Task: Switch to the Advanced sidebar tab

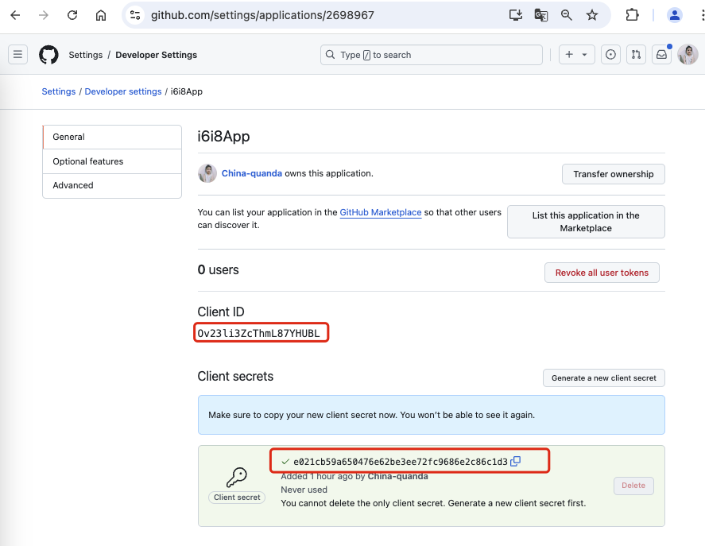Action: click(73, 185)
